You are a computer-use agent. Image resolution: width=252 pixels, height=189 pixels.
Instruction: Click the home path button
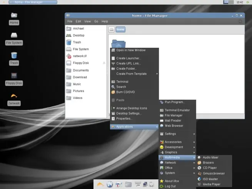pos(120,30)
